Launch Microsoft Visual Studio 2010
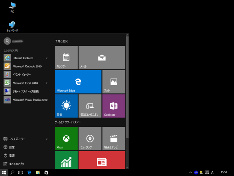The image size is (234, 176). click(x=26, y=100)
